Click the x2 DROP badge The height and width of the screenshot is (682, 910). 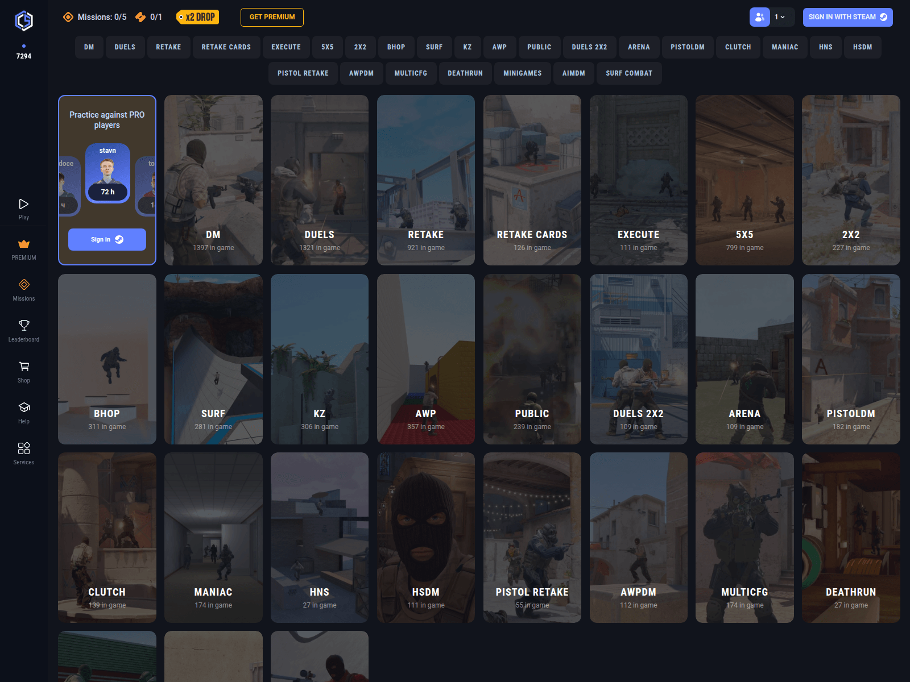[x=197, y=17]
